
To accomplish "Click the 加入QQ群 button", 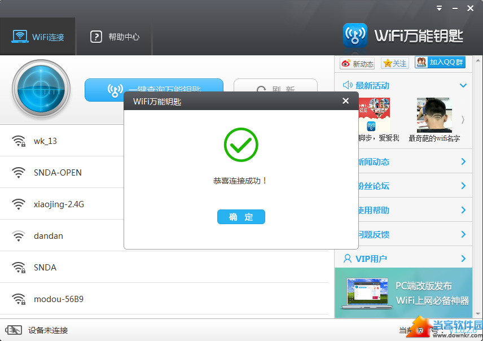I will click(440, 62).
